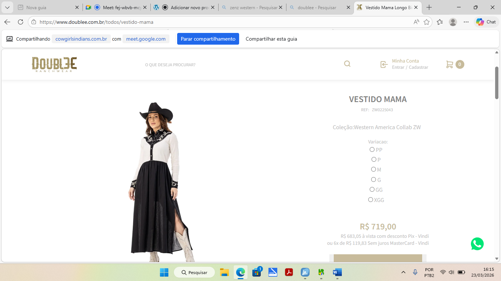Open the browser settings ellipsis menu

pyautogui.click(x=466, y=22)
